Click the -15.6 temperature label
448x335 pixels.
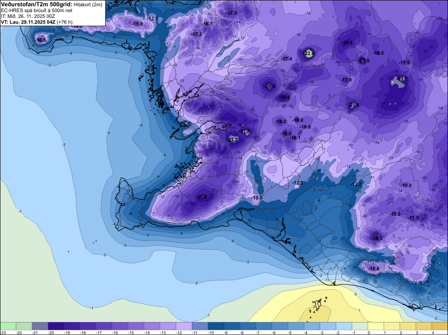coord(374,269)
